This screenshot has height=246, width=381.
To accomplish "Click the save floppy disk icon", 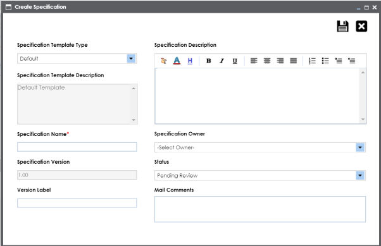I will (x=342, y=26).
